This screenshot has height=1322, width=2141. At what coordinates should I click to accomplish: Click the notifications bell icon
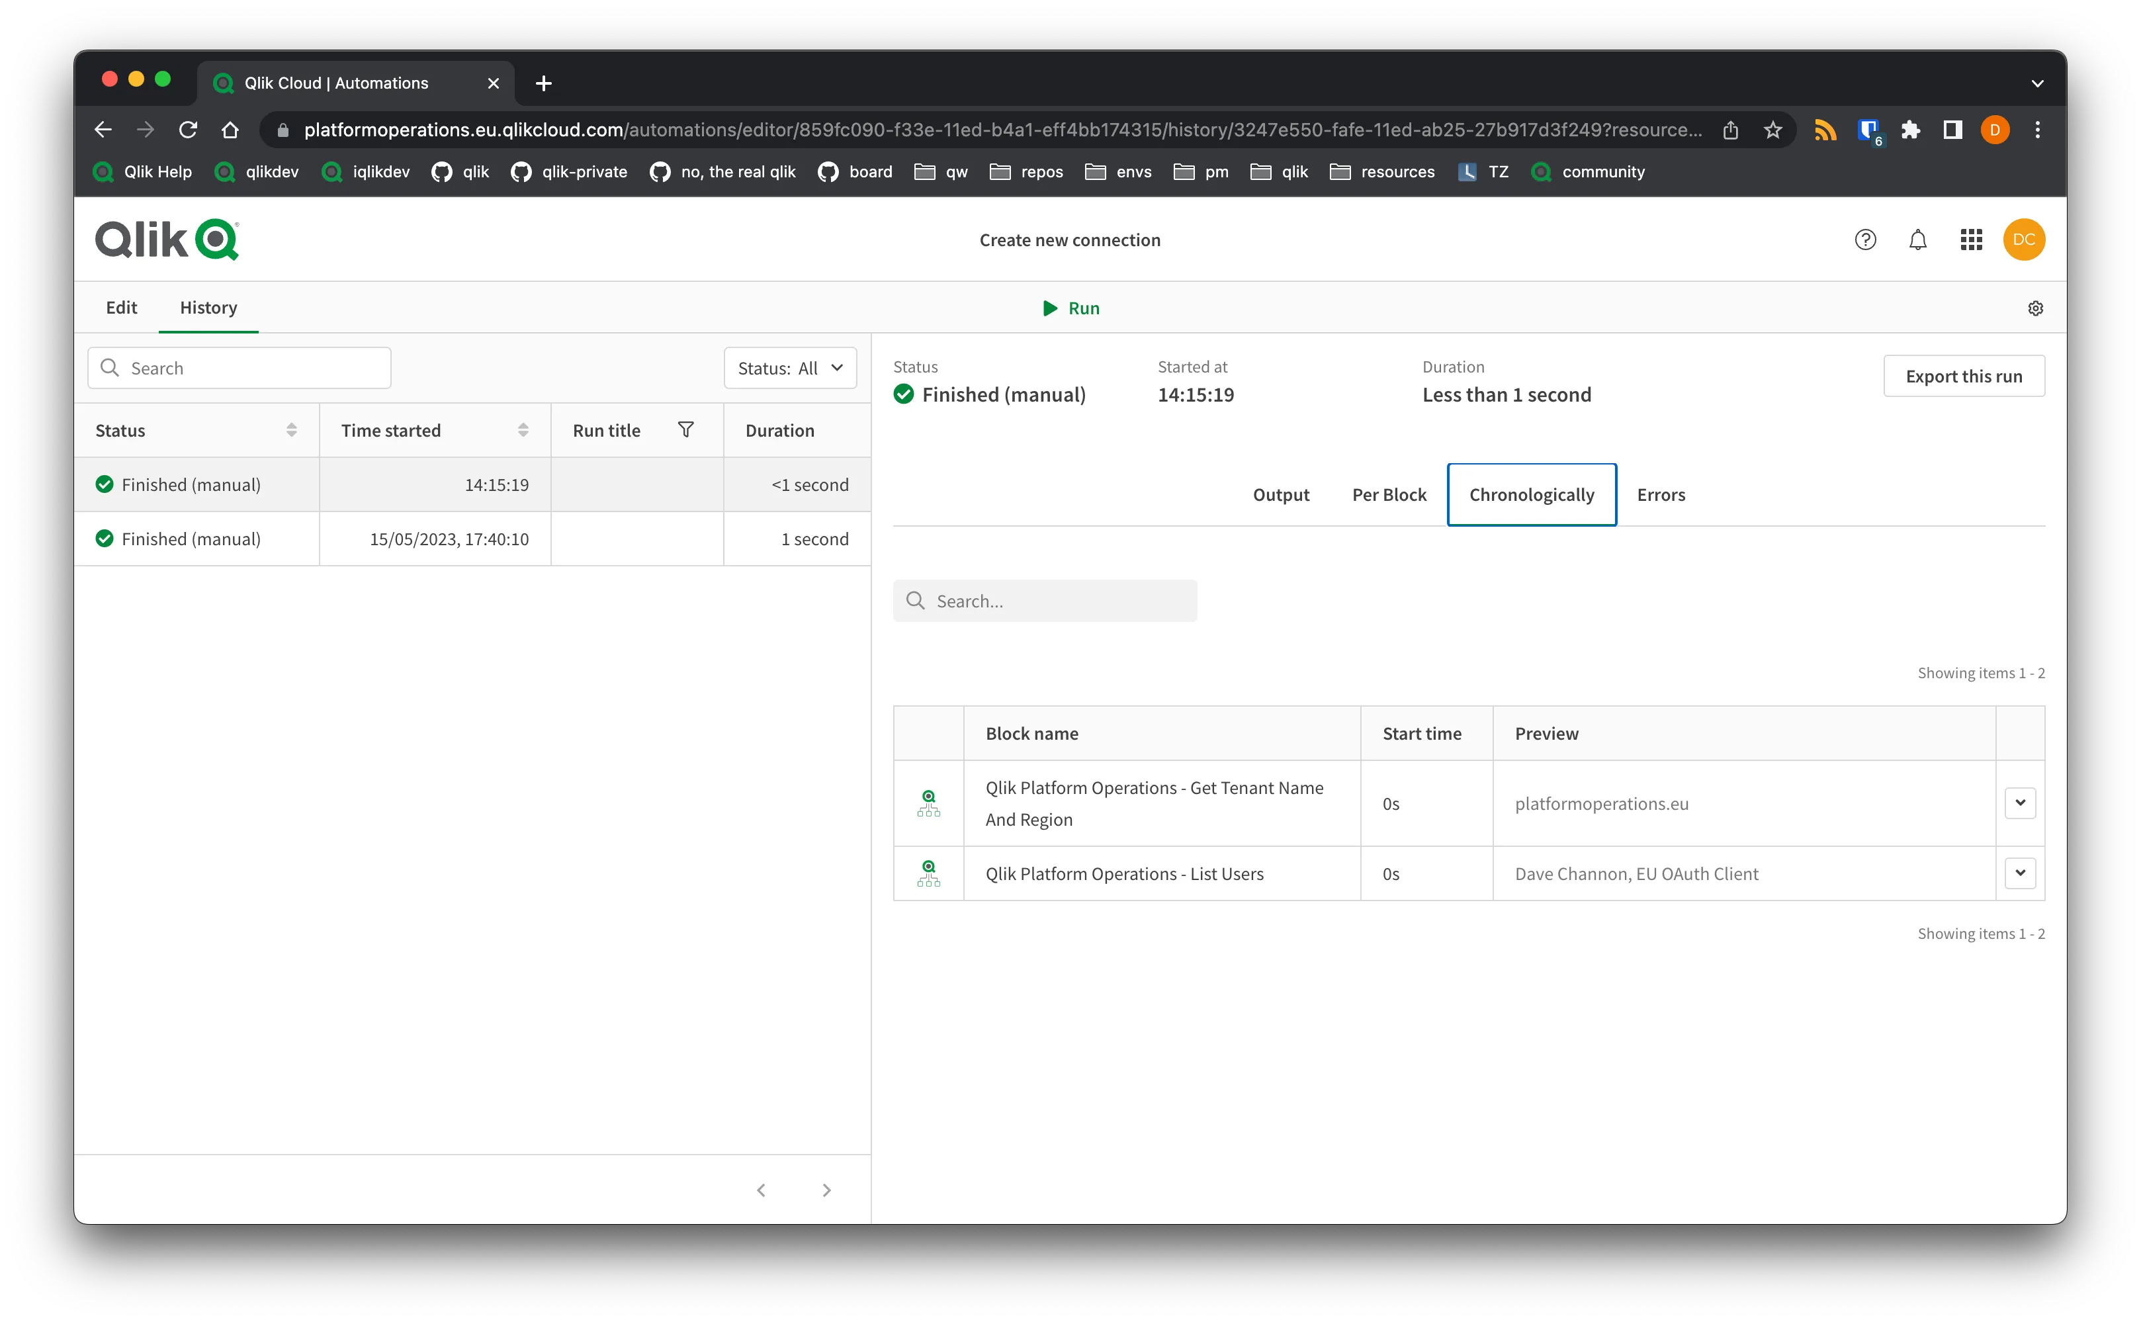(x=1919, y=239)
